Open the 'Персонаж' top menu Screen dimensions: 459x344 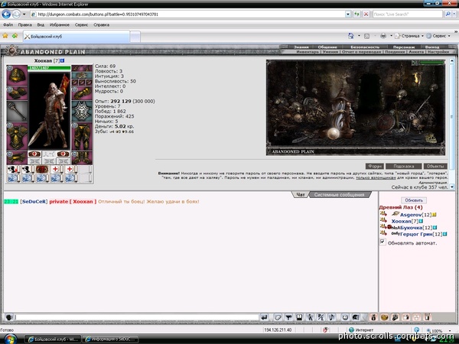[x=404, y=47]
